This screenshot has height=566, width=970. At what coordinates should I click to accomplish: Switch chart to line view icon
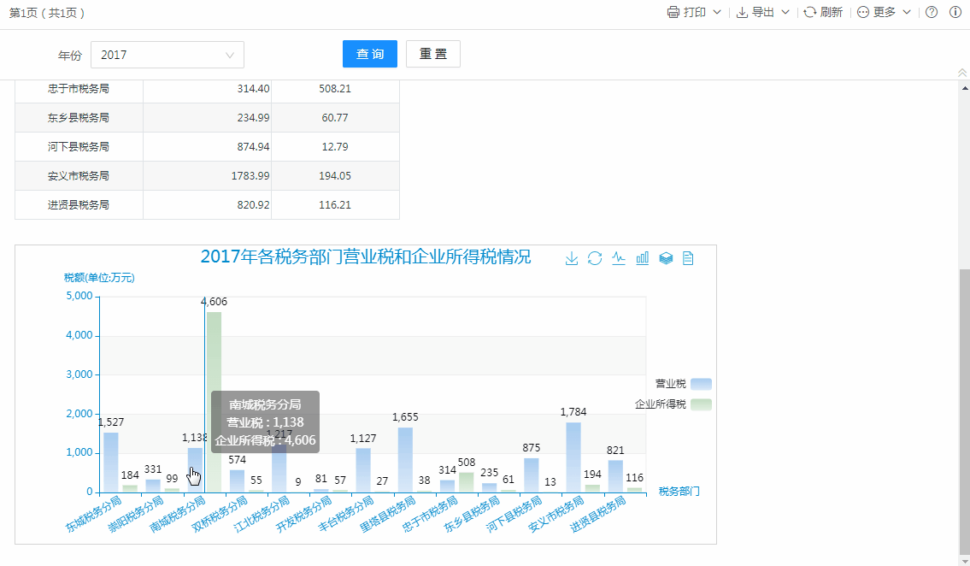[619, 258]
